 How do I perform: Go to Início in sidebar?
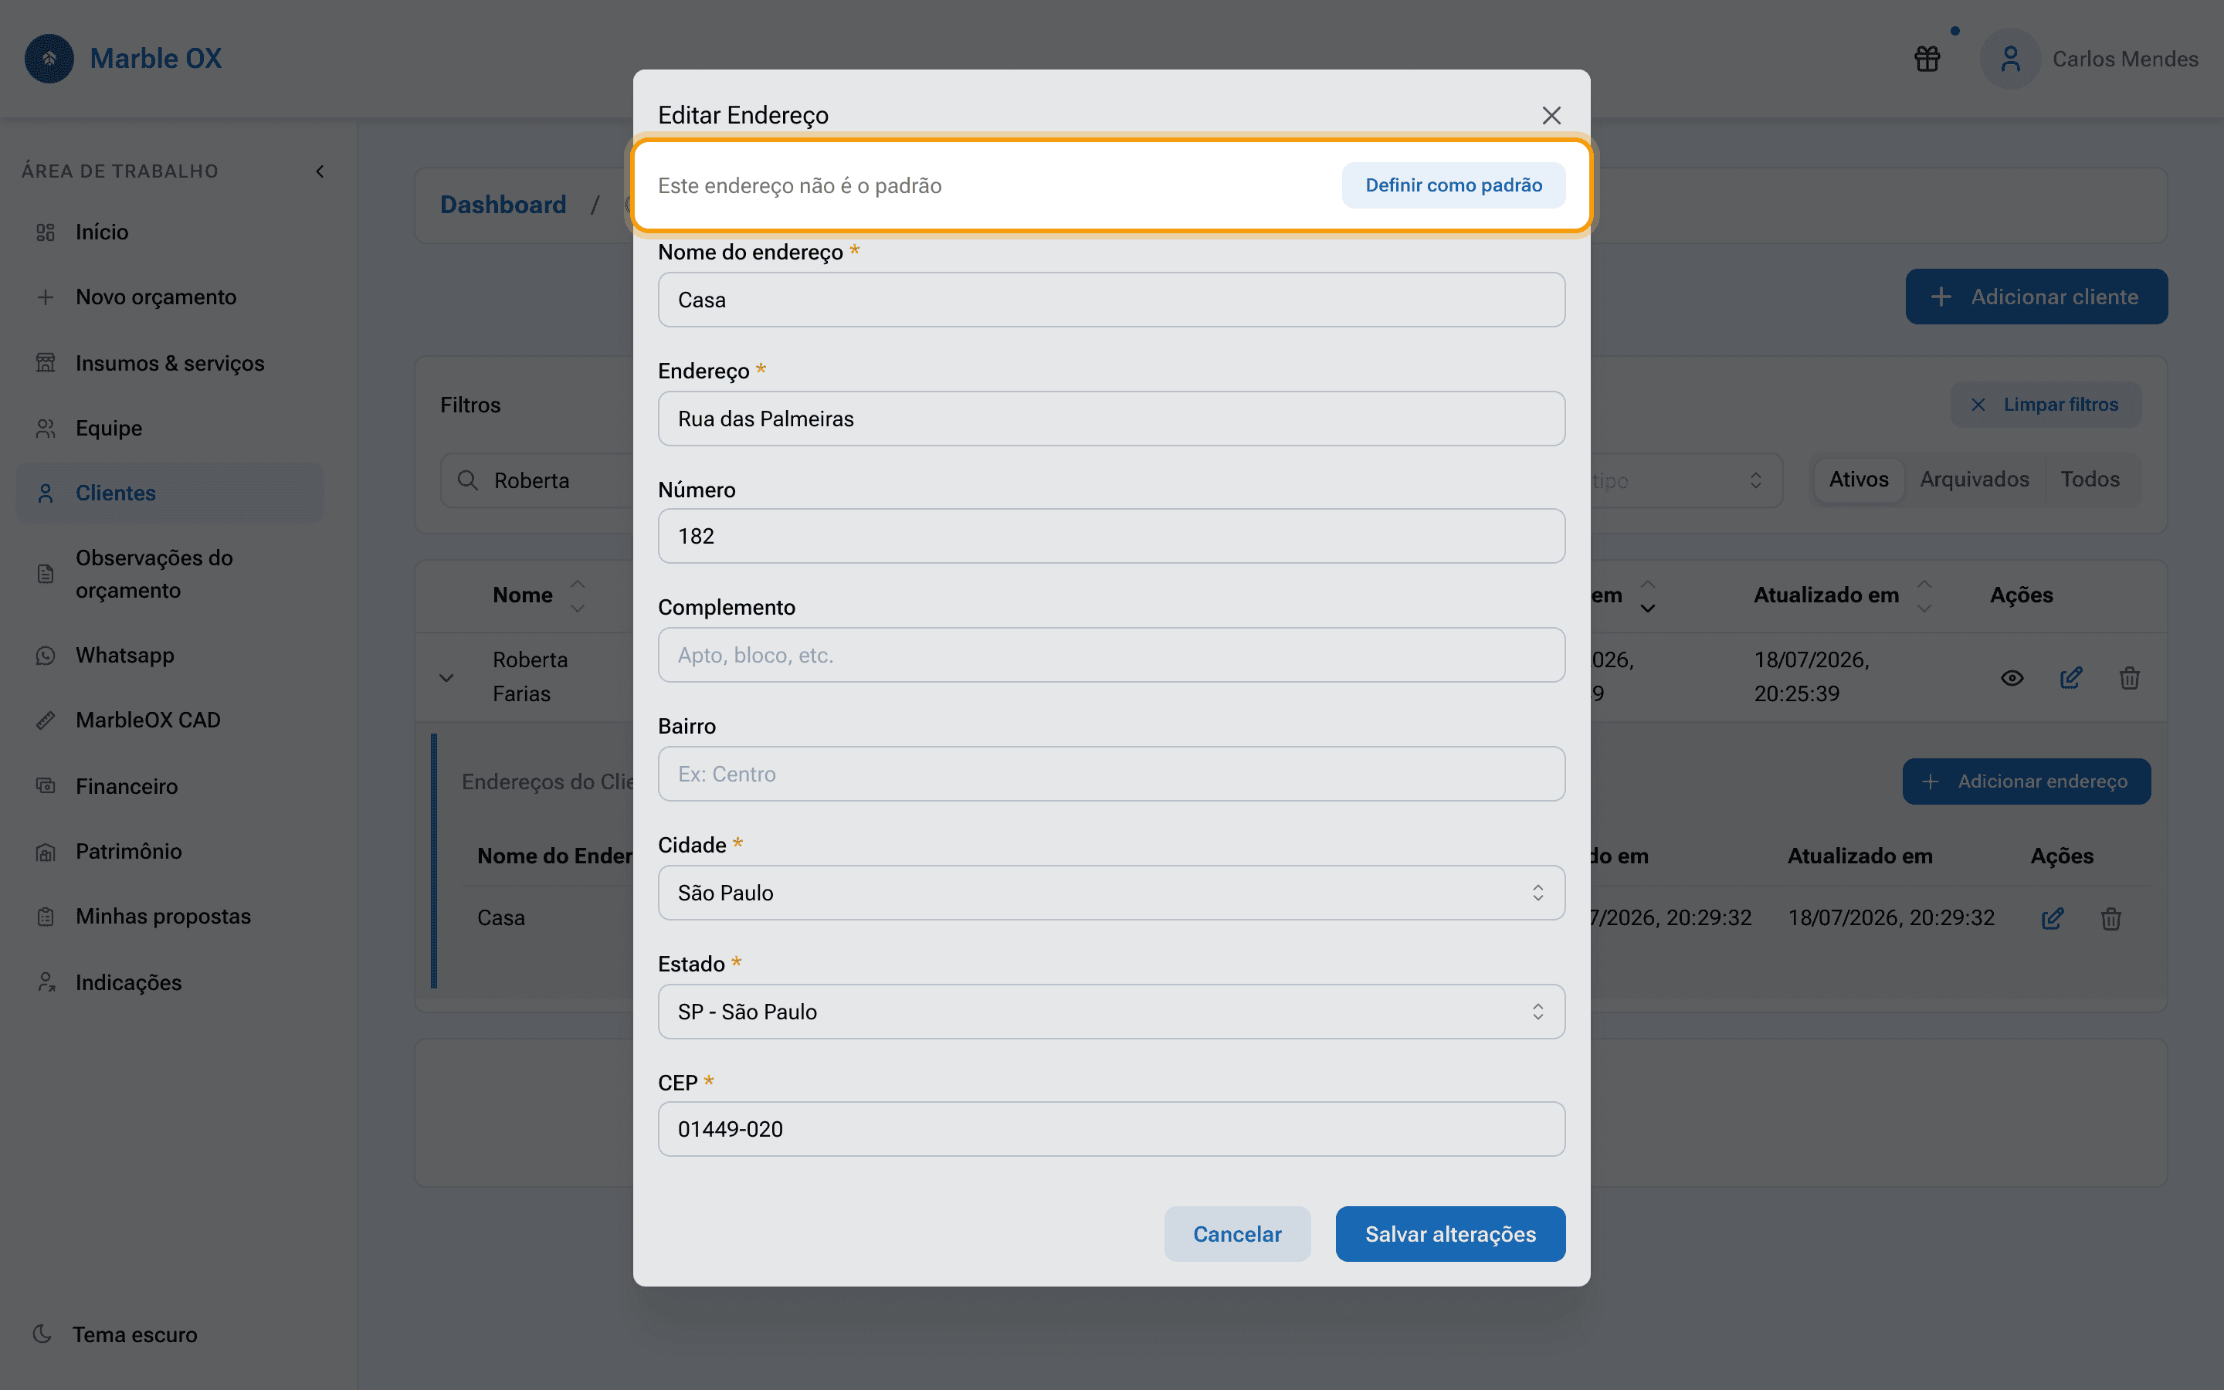171,232
